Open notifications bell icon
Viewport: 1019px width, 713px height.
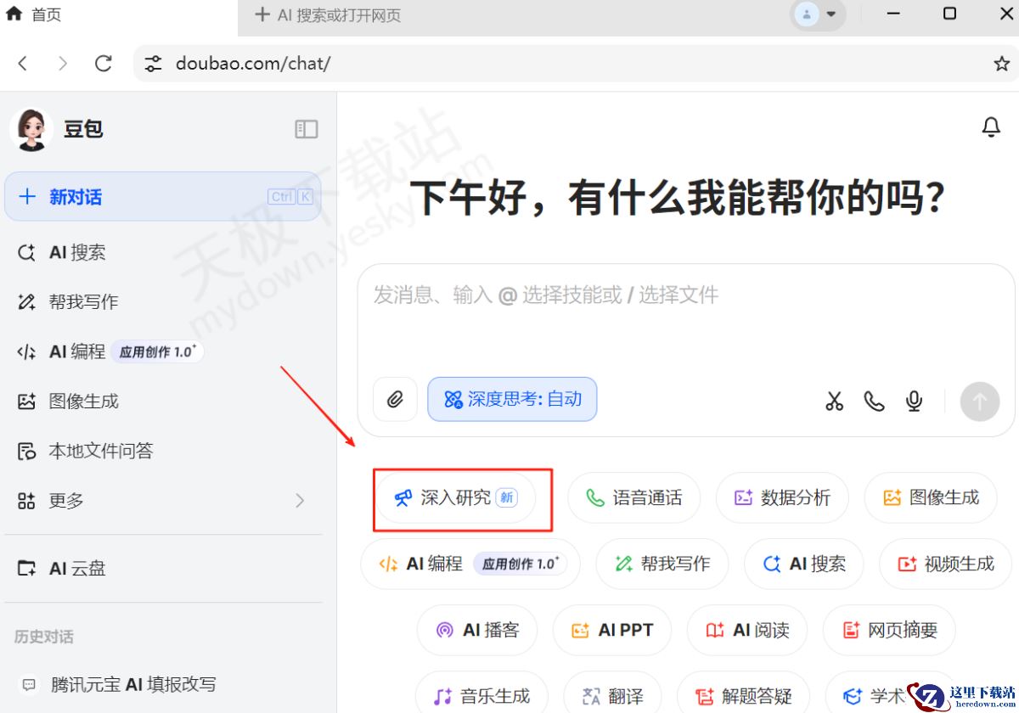[x=991, y=127]
